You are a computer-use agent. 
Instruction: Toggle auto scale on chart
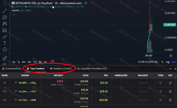[174, 62]
